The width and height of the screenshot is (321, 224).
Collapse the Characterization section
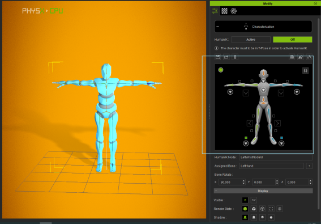pos(217,27)
